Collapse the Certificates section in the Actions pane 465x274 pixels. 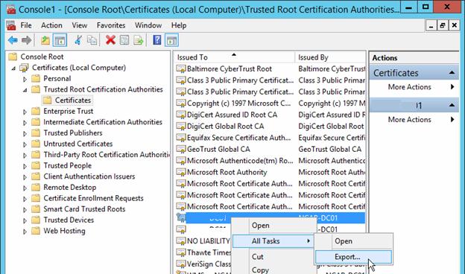tap(452, 72)
